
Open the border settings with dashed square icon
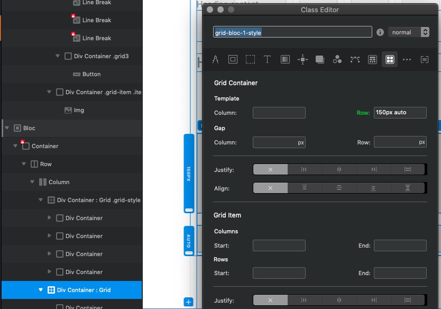coord(250,60)
